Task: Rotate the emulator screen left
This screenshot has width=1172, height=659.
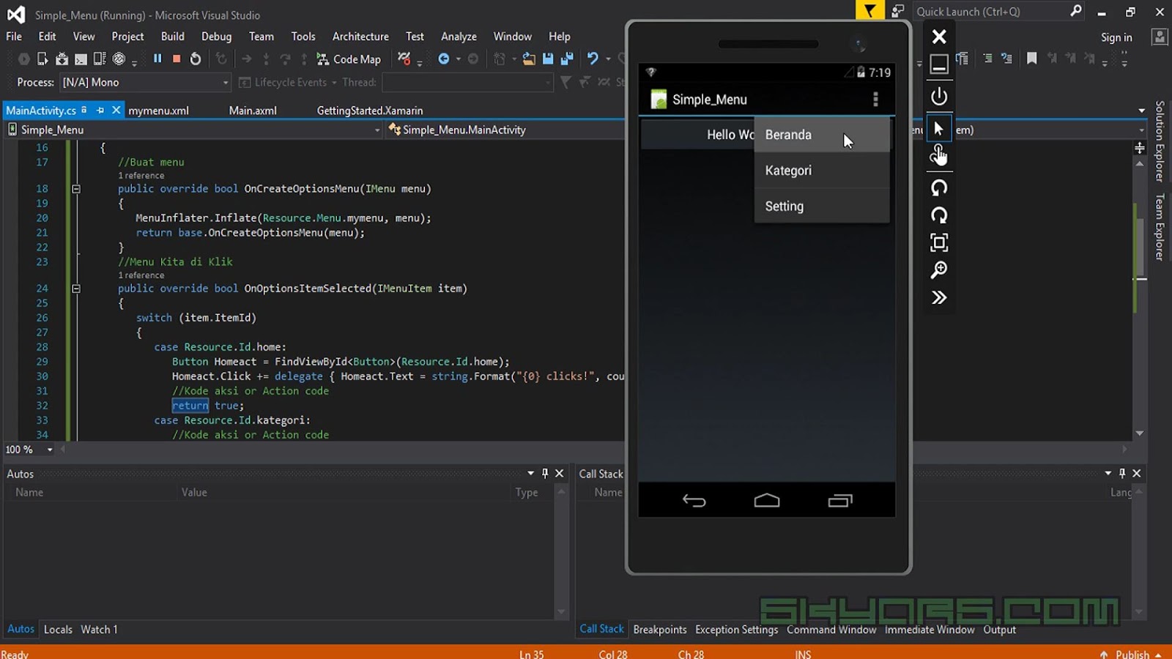Action: [939, 188]
